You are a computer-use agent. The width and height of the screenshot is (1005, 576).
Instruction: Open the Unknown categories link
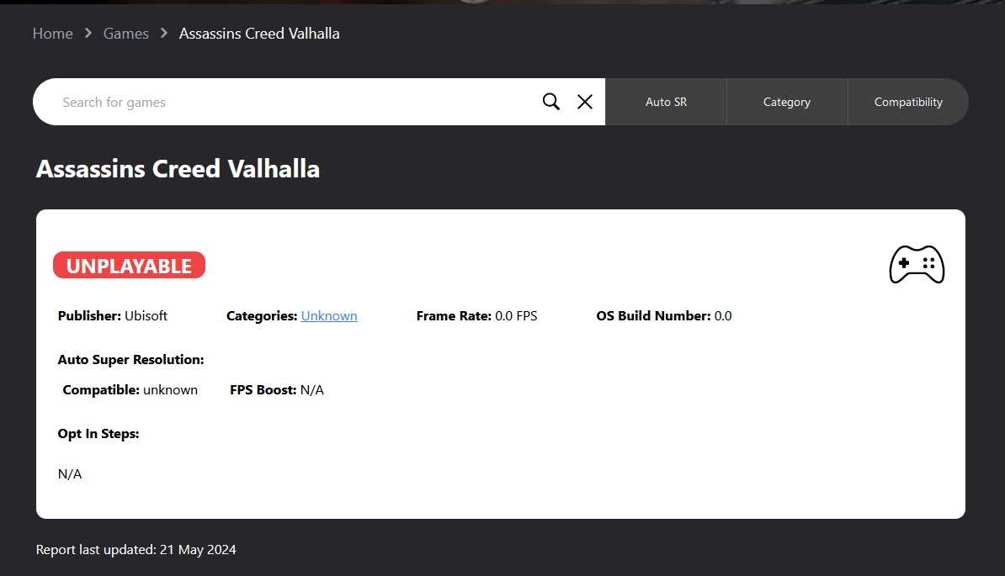click(329, 316)
